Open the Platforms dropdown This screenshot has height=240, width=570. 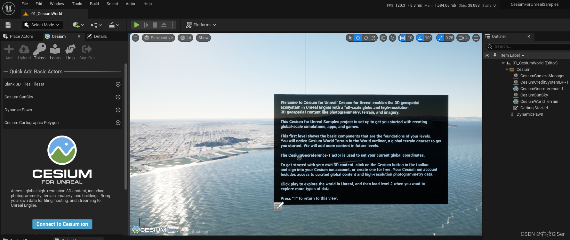[x=201, y=25]
